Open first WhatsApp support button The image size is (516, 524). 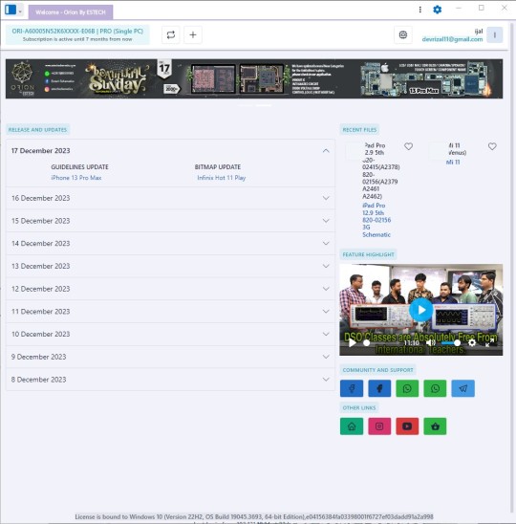pyautogui.click(x=407, y=388)
